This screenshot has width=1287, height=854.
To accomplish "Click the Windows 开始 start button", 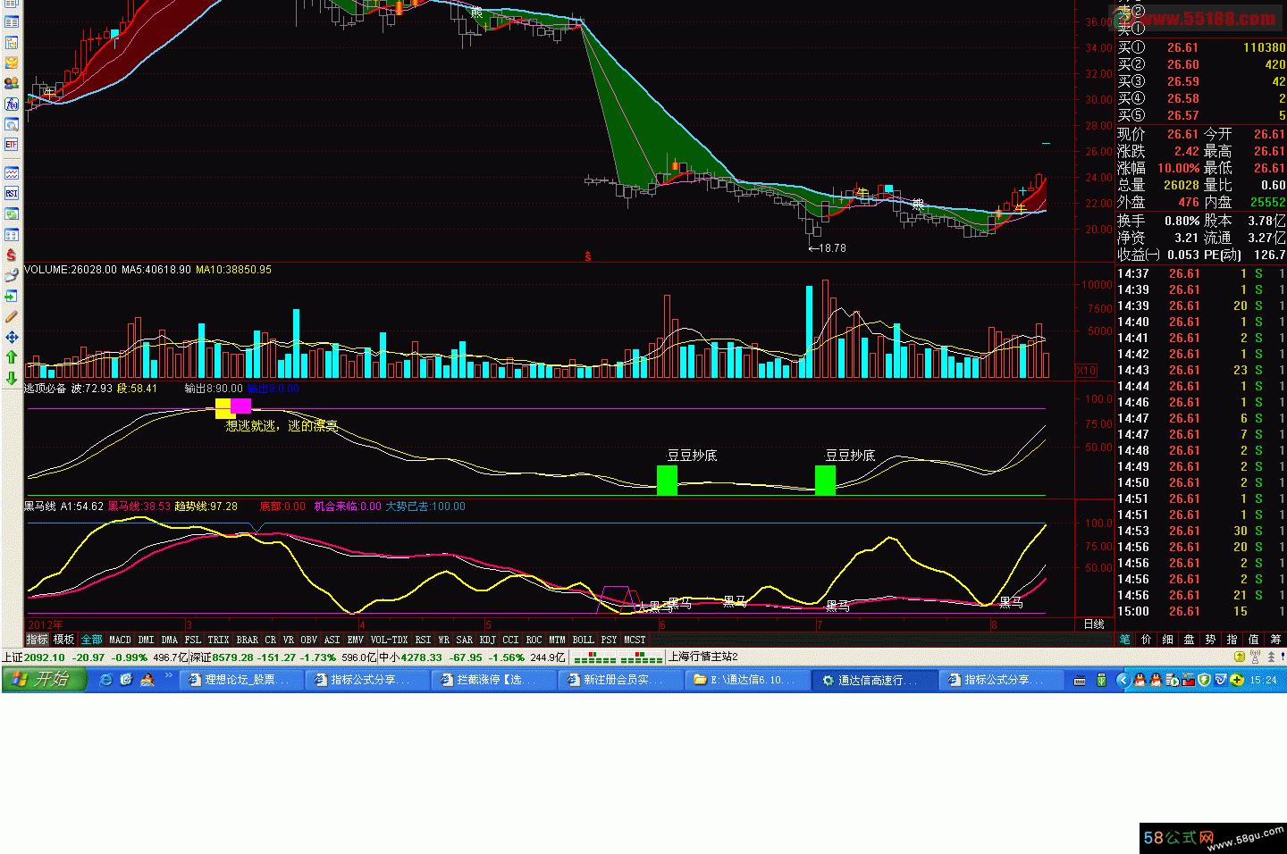I will (x=44, y=680).
